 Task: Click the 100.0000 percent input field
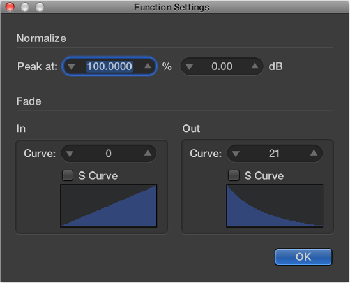click(x=109, y=66)
